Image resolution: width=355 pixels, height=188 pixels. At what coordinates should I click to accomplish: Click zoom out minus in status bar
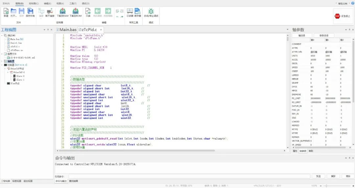click(320, 186)
